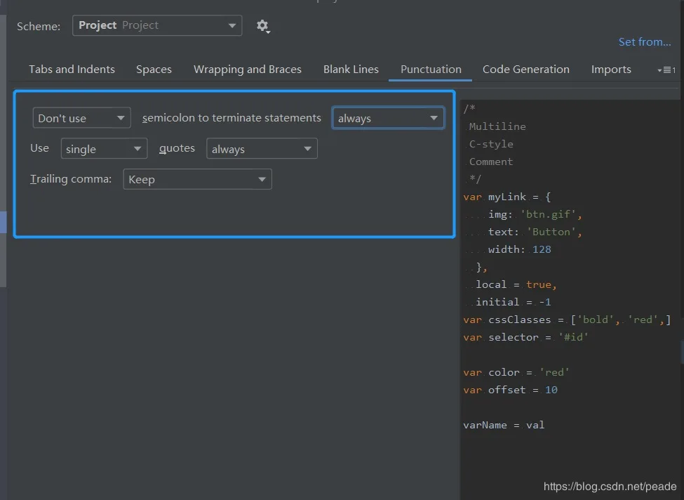Expand the "Don't use" semicolon dropdown
The image size is (684, 500).
coord(81,118)
